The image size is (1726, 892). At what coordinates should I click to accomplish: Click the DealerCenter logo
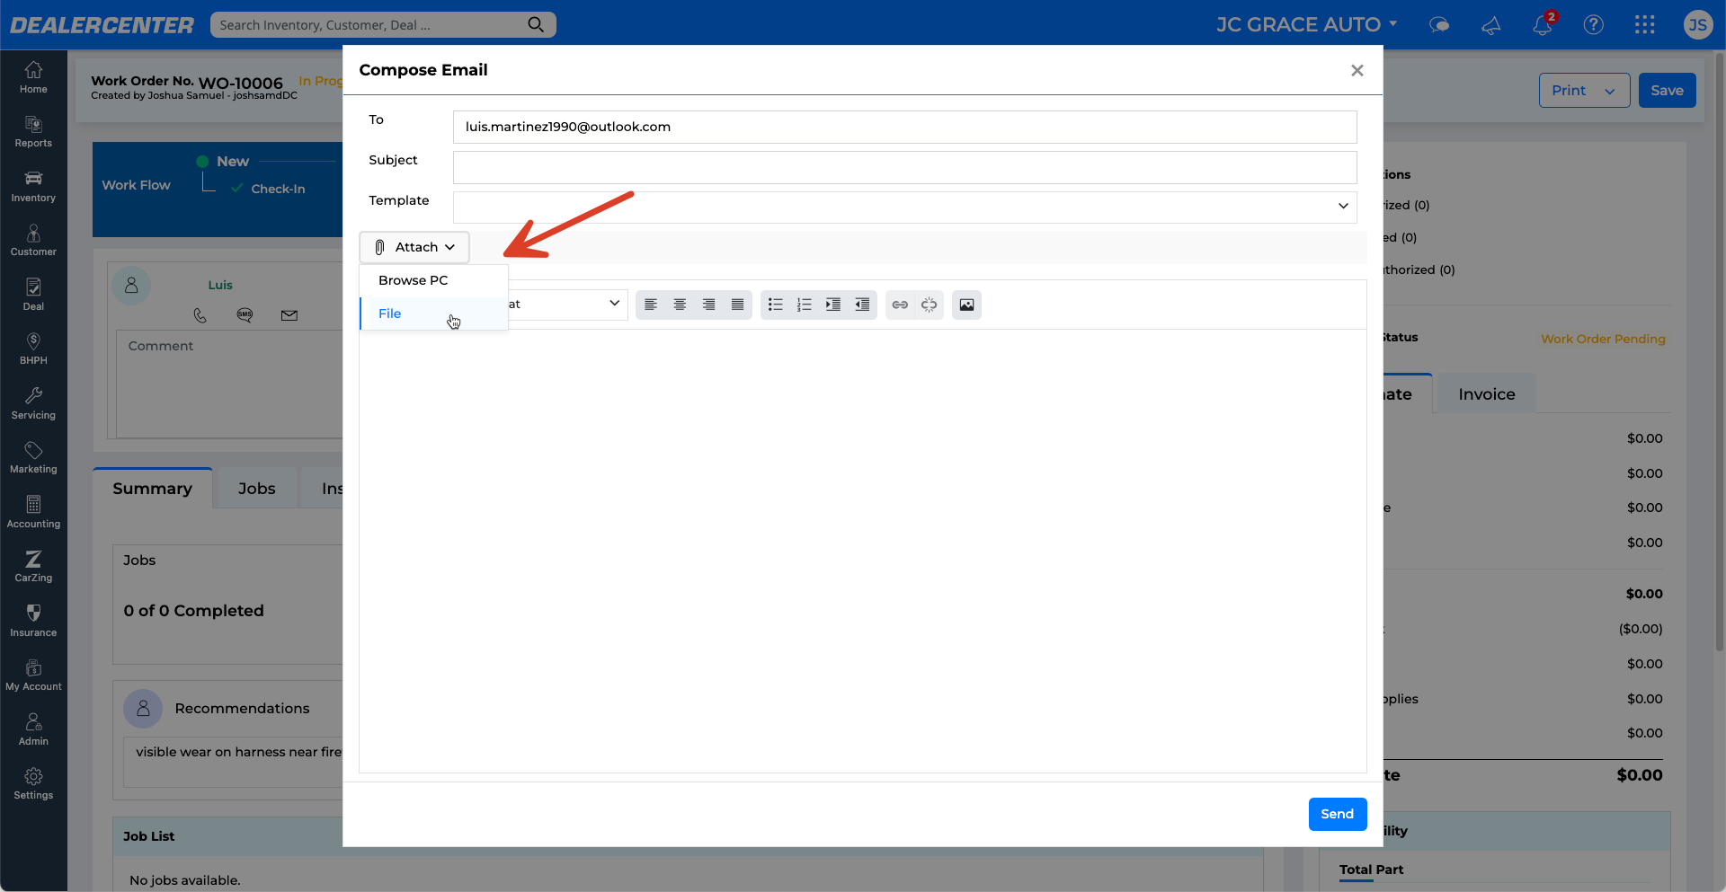[x=102, y=25]
